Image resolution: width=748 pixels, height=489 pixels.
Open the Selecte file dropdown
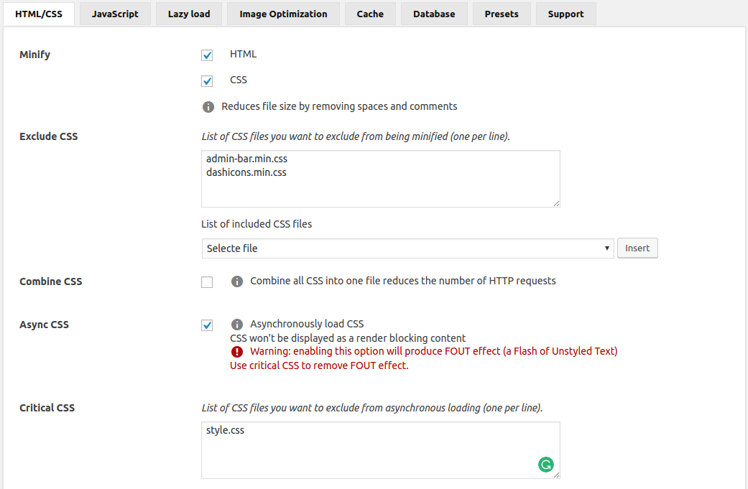point(407,248)
